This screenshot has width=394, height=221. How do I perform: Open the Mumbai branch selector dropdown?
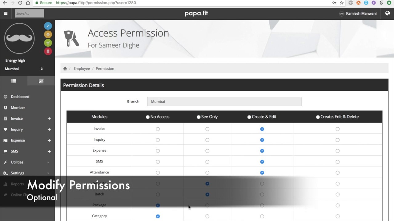click(24, 69)
